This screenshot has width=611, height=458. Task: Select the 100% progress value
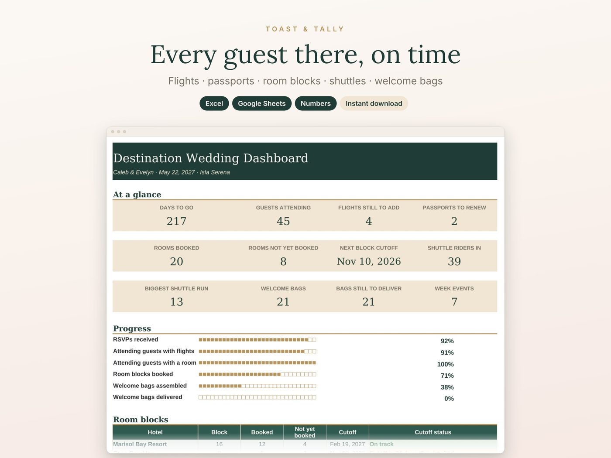click(x=446, y=364)
